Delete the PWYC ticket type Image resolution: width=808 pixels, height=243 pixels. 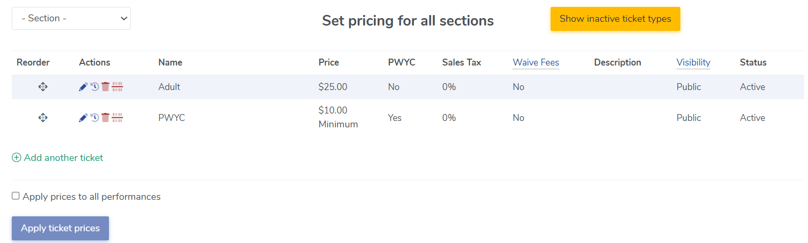click(105, 118)
